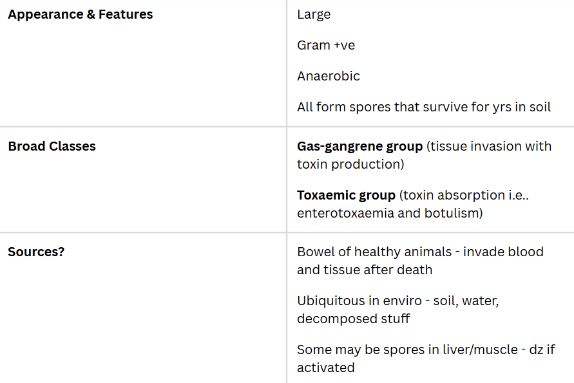Screen dimensions: 574x383
Task: Click the line about spores surviving in soil
Action: pyautogui.click(x=424, y=107)
